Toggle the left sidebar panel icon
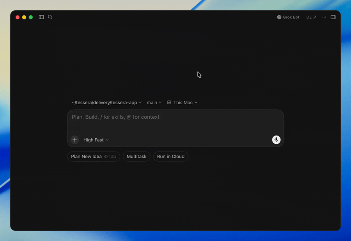 (41, 17)
